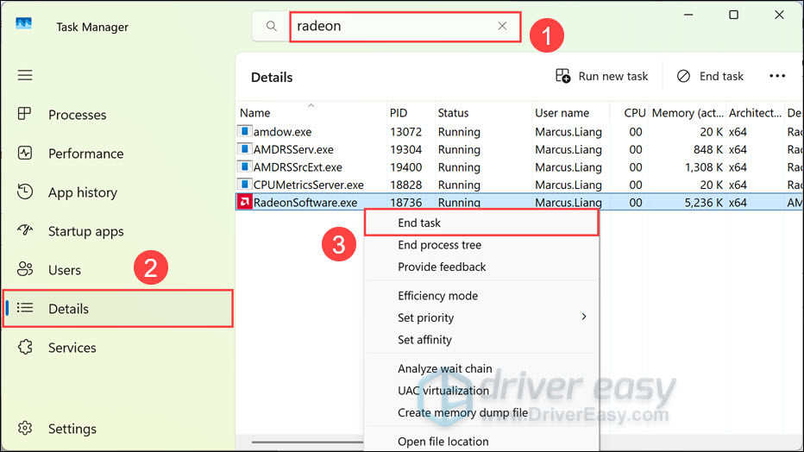Open the Services puzzle icon
This screenshot has height=452, width=804.
point(25,348)
